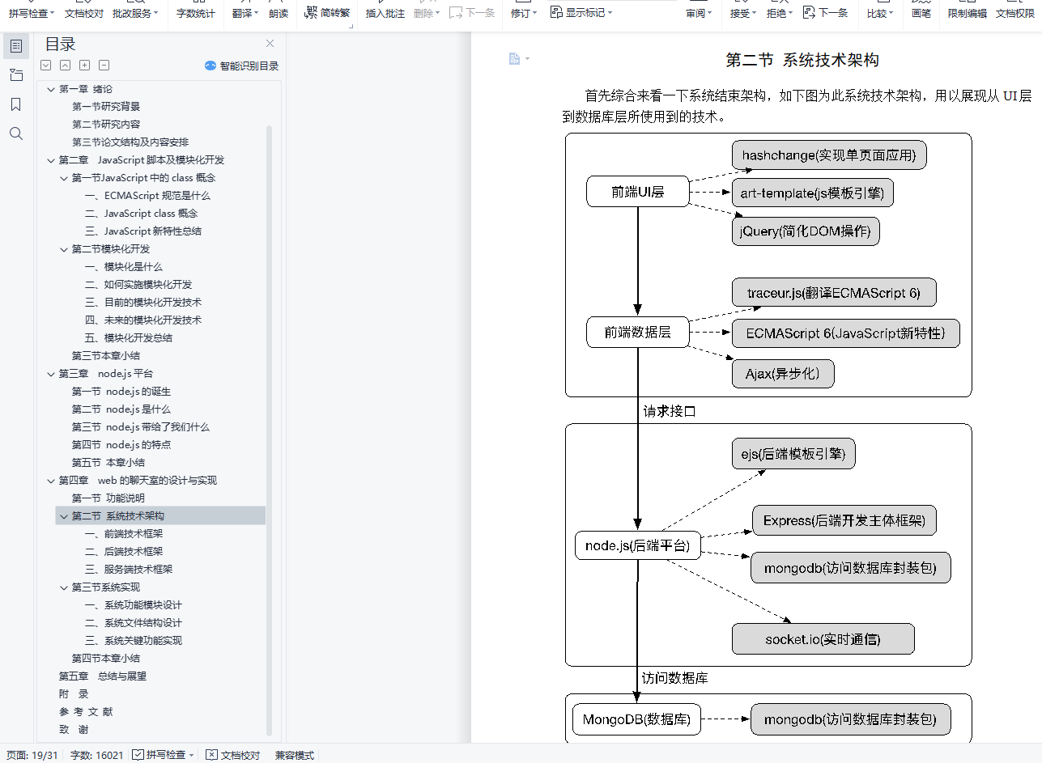Collapse the 第二节模块化开发 node
The image size is (1042, 763).
tap(64, 249)
